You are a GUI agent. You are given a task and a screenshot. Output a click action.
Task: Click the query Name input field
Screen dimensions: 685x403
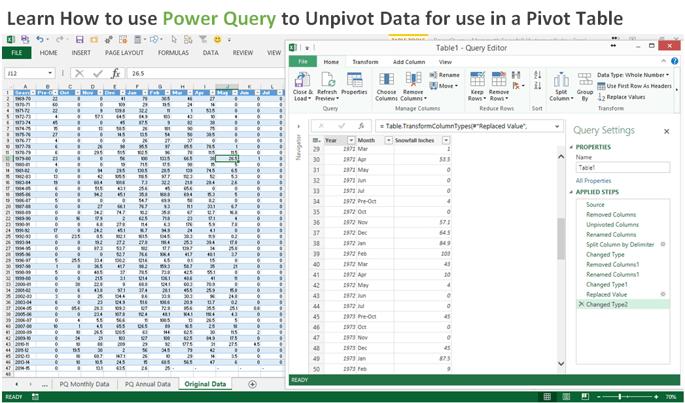click(x=622, y=167)
